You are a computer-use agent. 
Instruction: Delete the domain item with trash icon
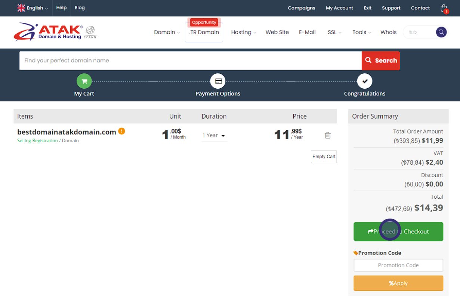(x=328, y=135)
